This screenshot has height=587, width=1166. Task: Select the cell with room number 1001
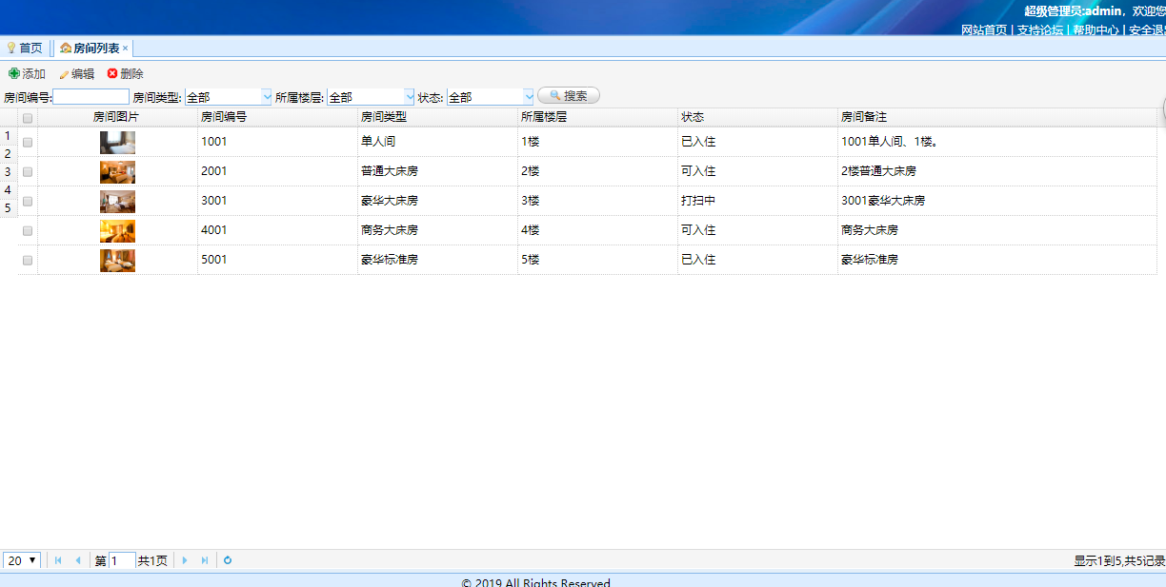click(277, 142)
